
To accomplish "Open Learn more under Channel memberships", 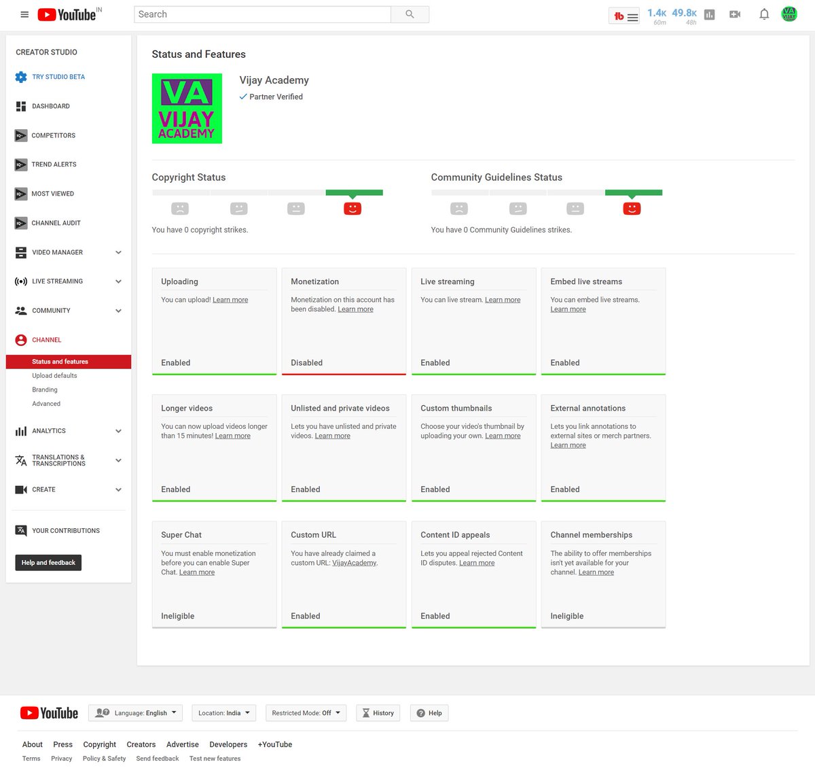I will (596, 572).
